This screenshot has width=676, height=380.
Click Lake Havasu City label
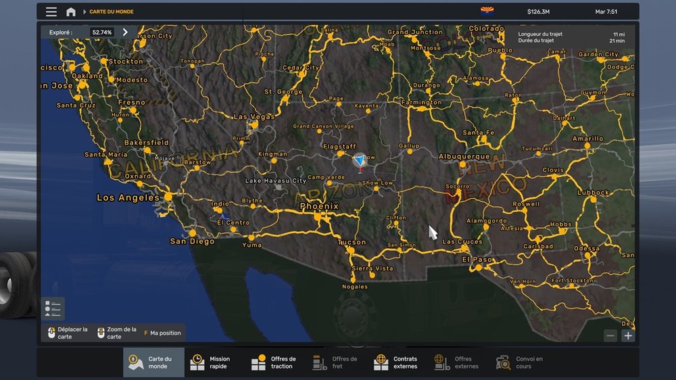(x=276, y=181)
